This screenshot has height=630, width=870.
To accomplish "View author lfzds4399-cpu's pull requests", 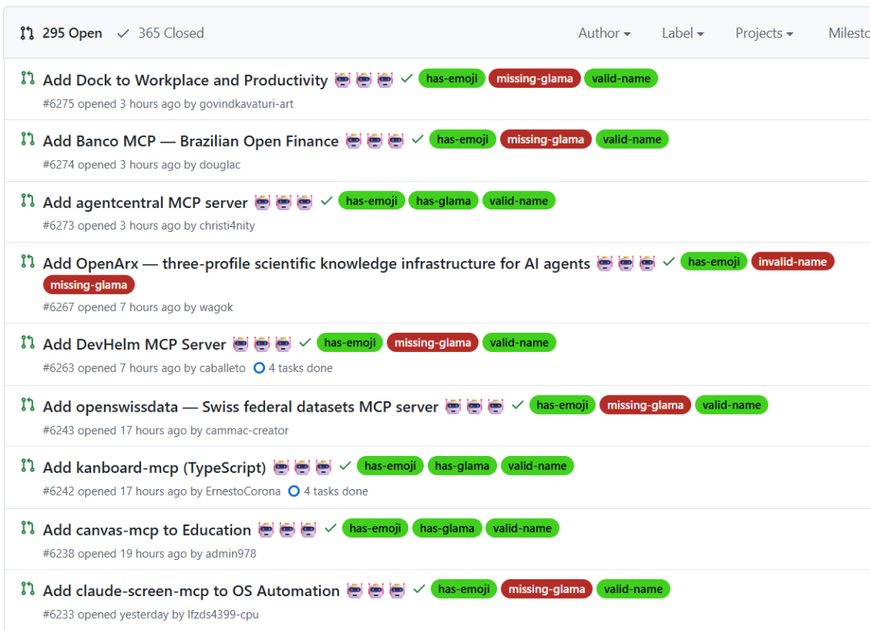I will click(x=223, y=615).
